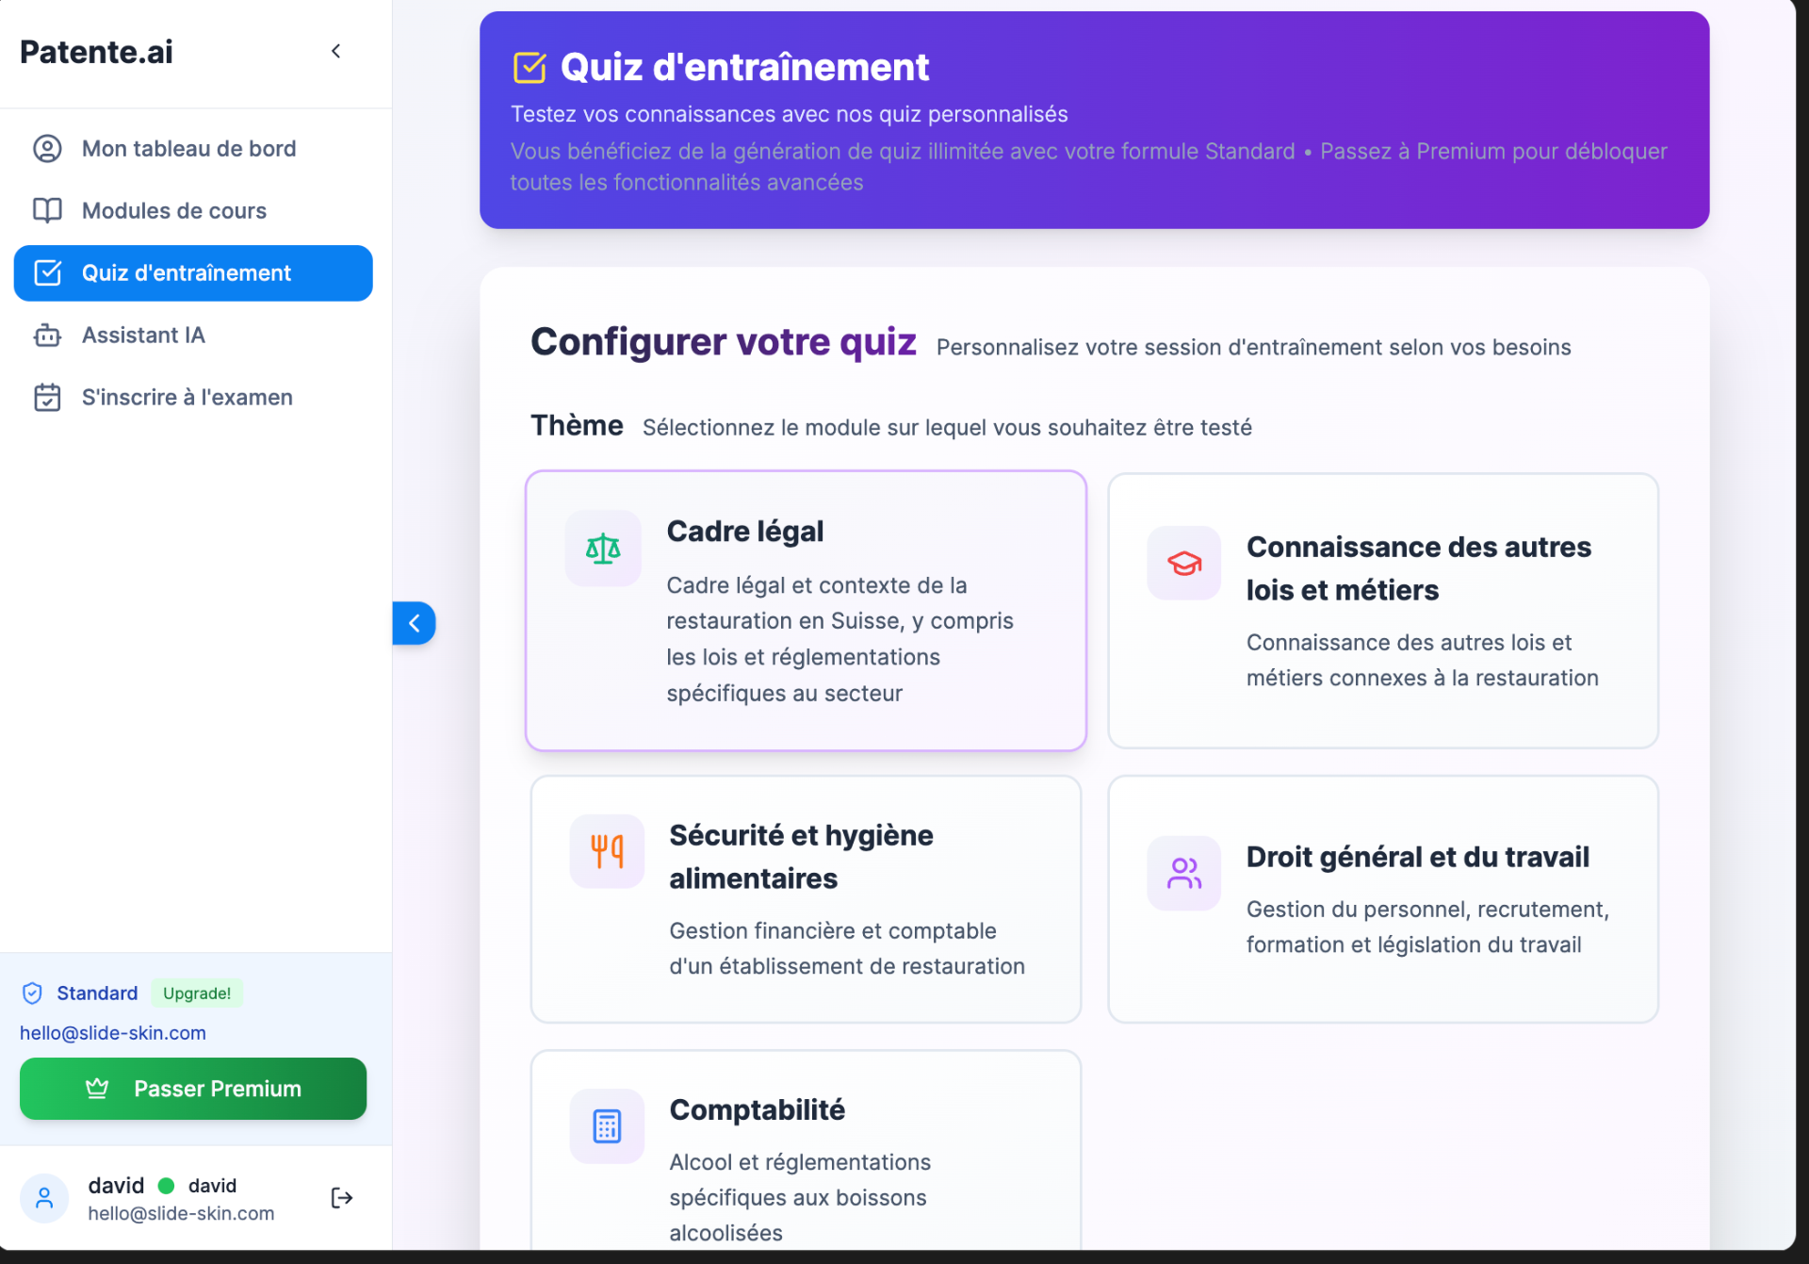Click the Upgrade! badge next to Standard
The image size is (1809, 1264).
click(196, 993)
